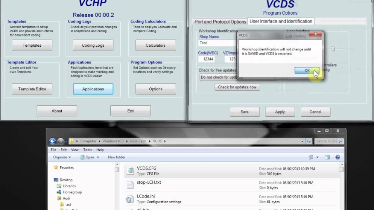Click the Templates button in VCHP
374x210 pixels.
(x=32, y=45)
